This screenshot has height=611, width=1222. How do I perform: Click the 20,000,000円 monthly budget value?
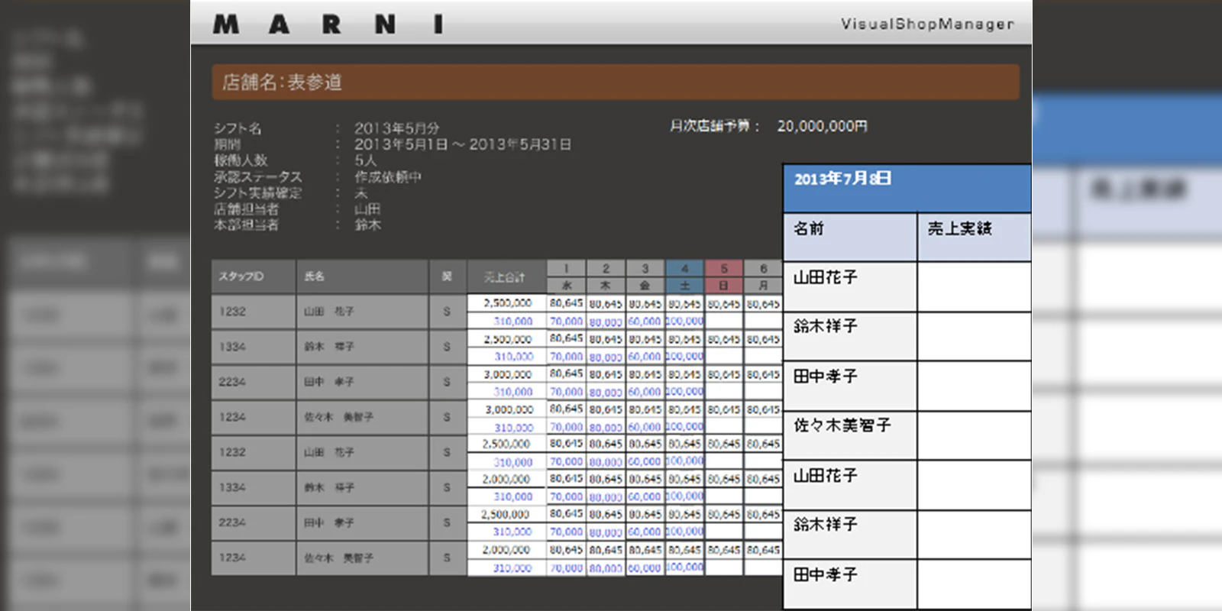tap(822, 126)
